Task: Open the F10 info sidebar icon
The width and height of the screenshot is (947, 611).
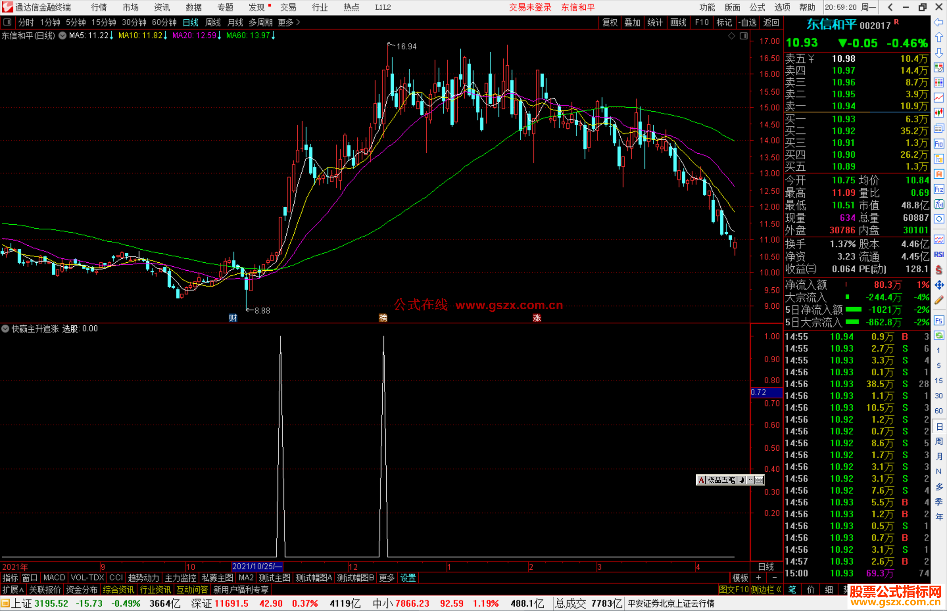Action: (939, 144)
